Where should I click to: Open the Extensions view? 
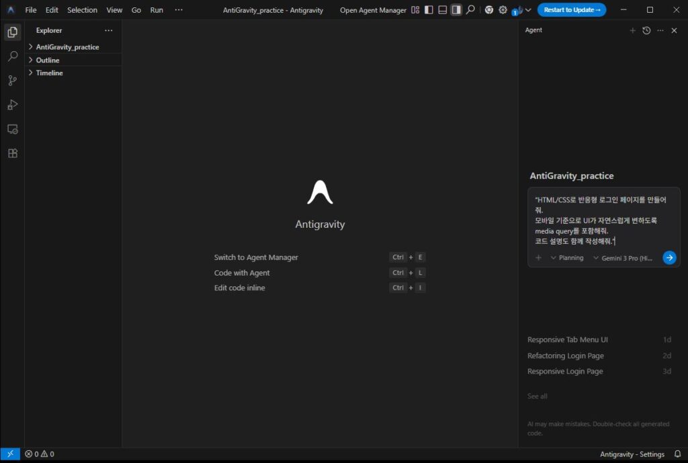[x=12, y=153]
